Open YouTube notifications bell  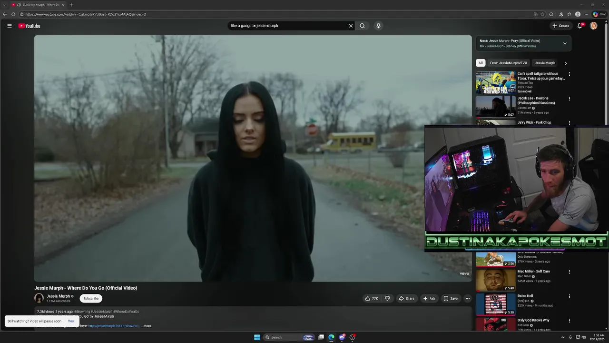(580, 26)
